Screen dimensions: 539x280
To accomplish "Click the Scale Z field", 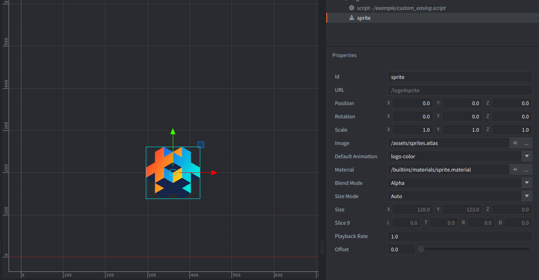I will [x=512, y=130].
